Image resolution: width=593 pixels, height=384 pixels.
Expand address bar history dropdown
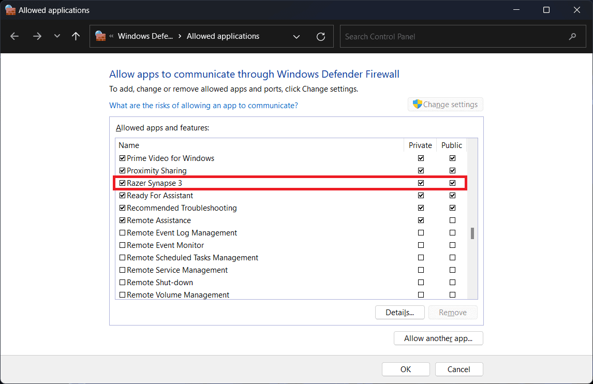coord(297,37)
